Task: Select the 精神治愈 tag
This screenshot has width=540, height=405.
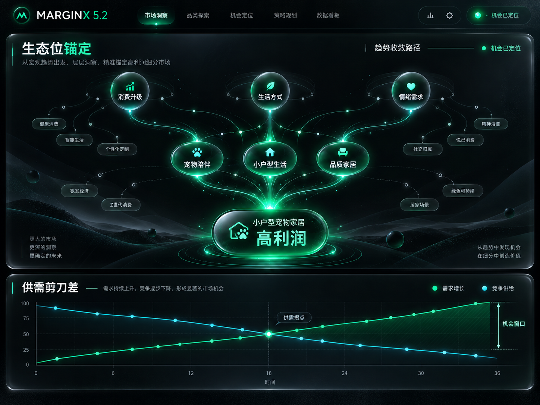Action: tap(491, 124)
